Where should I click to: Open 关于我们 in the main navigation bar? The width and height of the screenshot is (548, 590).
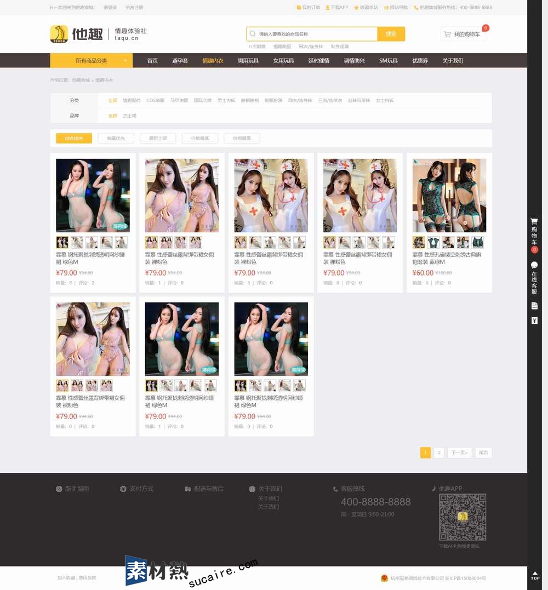pyautogui.click(x=453, y=61)
